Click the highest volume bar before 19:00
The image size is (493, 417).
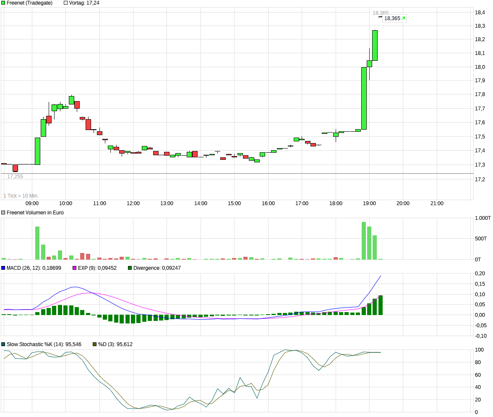point(364,241)
